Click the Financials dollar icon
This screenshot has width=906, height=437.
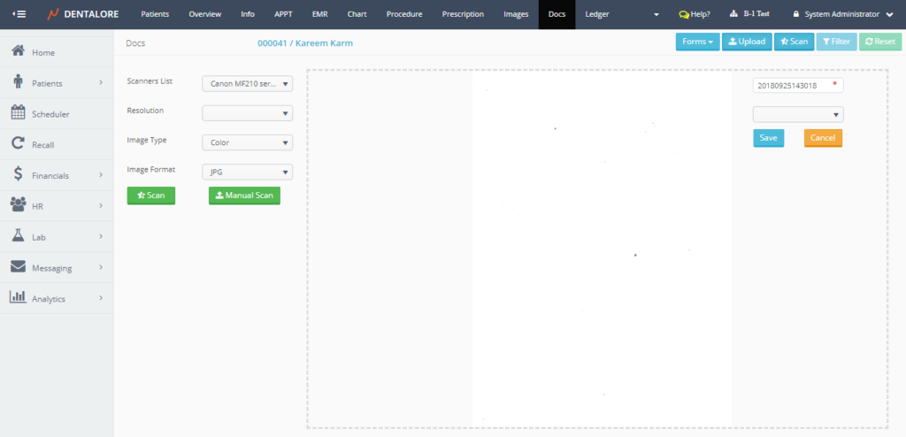[18, 174]
